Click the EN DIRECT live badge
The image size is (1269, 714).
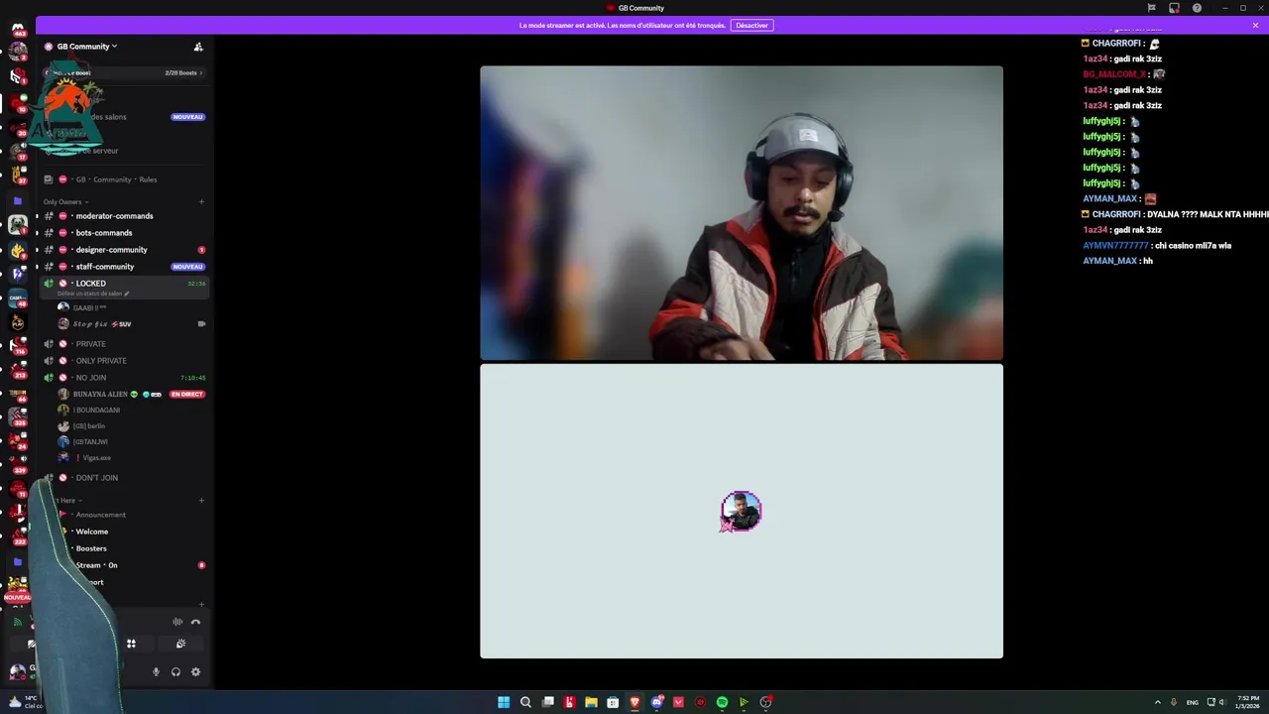[186, 395]
